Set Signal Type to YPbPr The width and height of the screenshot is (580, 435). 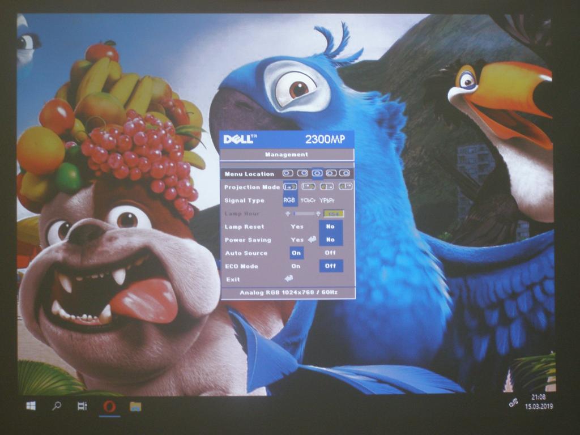pos(327,200)
